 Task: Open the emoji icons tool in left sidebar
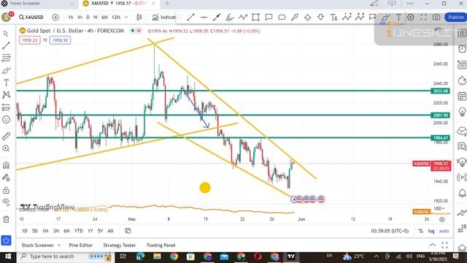(x=6, y=120)
